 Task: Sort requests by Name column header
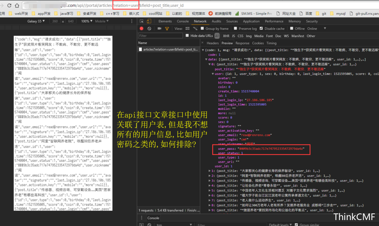169,43
